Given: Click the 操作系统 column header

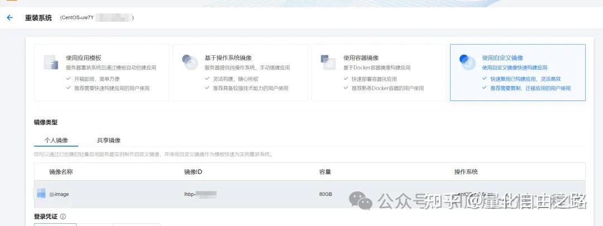Looking at the screenshot, I should pyautogui.click(x=466, y=172).
